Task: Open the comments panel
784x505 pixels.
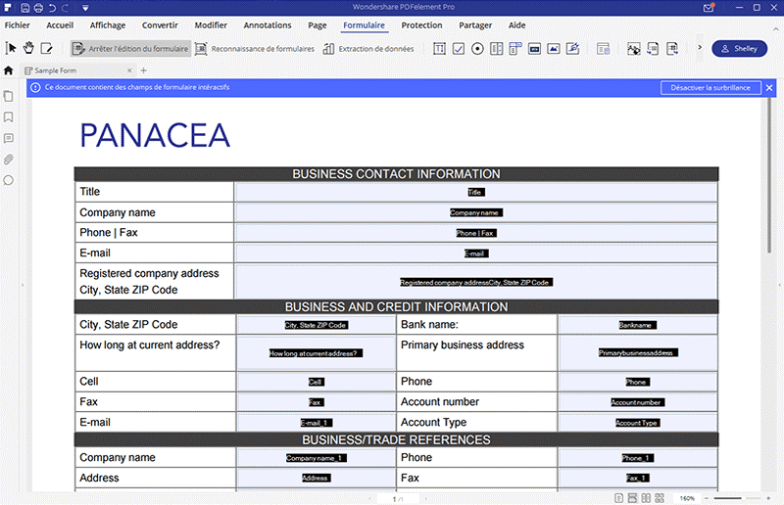Action: coord(8,138)
